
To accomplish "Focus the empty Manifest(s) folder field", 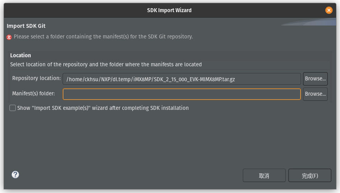I will click(x=181, y=94).
